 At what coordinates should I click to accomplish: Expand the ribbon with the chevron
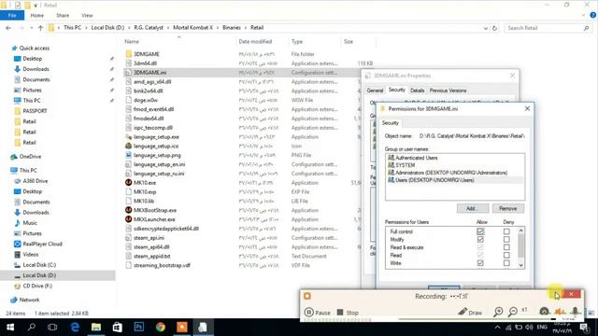pyautogui.click(x=583, y=15)
